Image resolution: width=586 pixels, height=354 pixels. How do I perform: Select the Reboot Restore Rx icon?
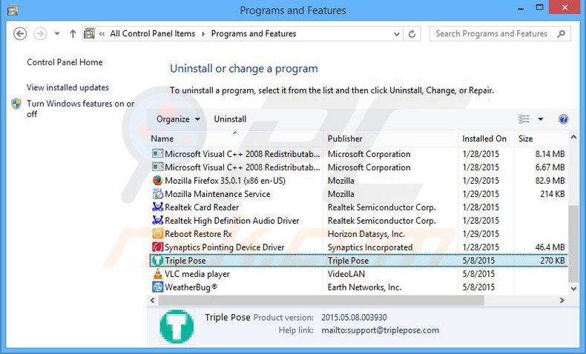(158, 234)
